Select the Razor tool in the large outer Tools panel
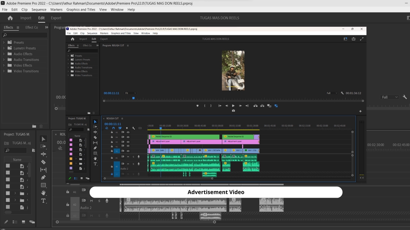The height and width of the screenshot is (230, 410). coord(43,162)
